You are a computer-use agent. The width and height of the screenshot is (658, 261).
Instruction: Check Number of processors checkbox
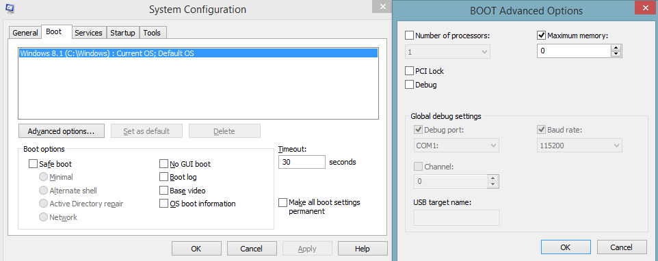pyautogui.click(x=410, y=36)
